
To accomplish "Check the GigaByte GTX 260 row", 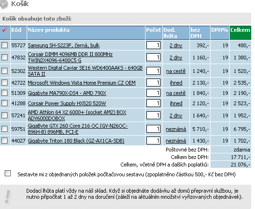I will click(x=4, y=129).
